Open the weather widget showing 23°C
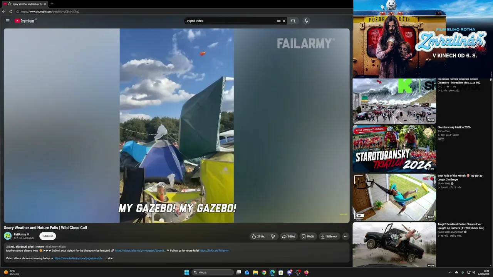 coord(12,272)
